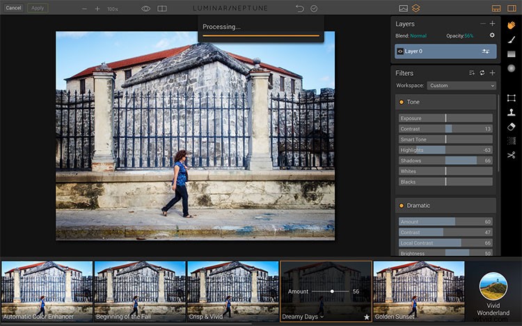Adjust the Whites slider
Screen dimensions: 522x326
click(445, 172)
